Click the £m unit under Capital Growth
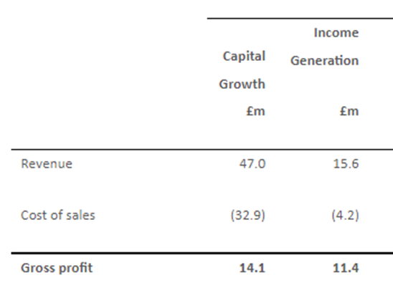This screenshot has width=393, height=298. click(255, 111)
